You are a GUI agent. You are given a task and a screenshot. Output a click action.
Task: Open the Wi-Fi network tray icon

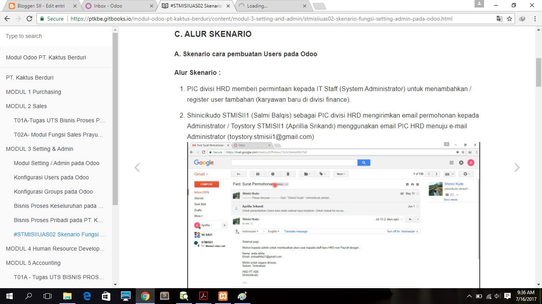click(489, 296)
